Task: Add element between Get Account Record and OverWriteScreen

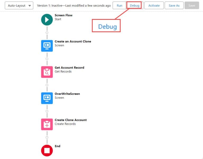Action: point(47,85)
